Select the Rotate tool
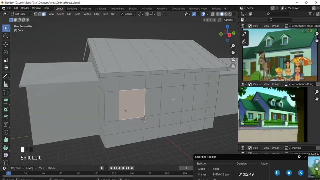 [6, 52]
